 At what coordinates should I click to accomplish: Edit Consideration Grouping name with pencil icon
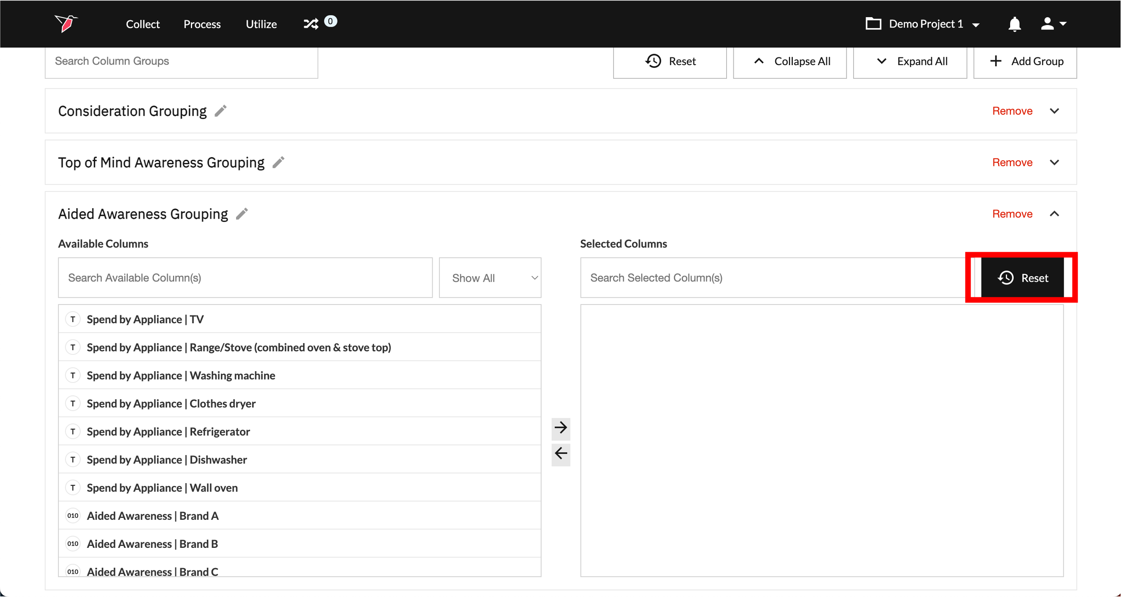tap(220, 111)
